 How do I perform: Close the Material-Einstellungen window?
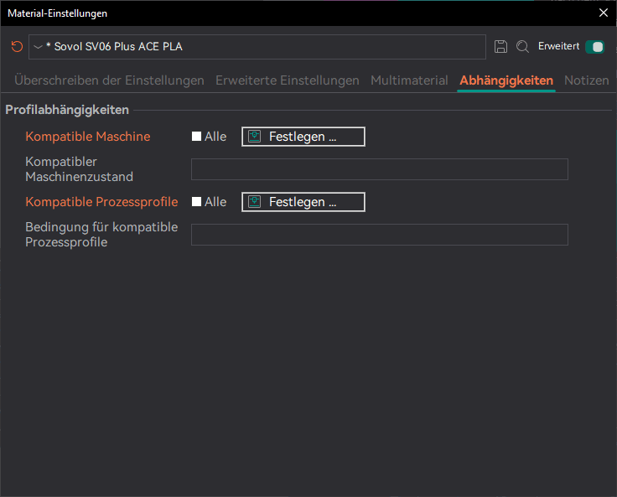pyautogui.click(x=603, y=13)
